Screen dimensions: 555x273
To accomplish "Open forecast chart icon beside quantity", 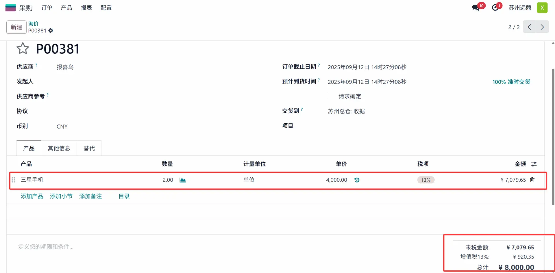I will point(183,180).
